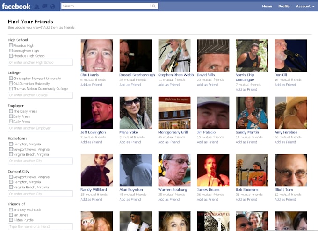Screen dimensions: 318x231
Task: Click the facebook logo
Action: 16,7
